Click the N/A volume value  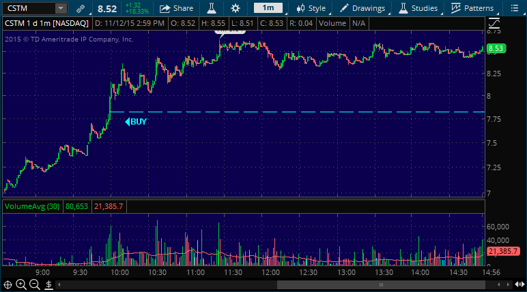click(358, 23)
